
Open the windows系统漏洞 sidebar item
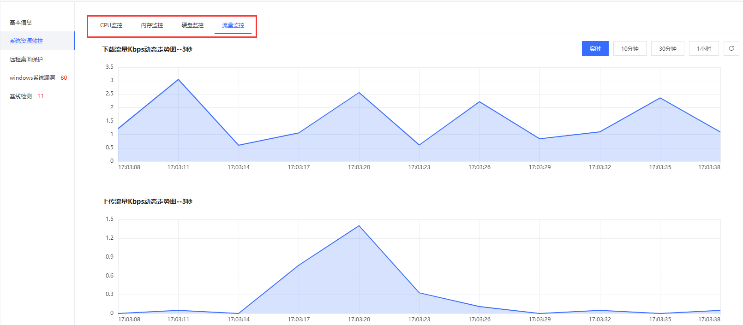tap(32, 78)
